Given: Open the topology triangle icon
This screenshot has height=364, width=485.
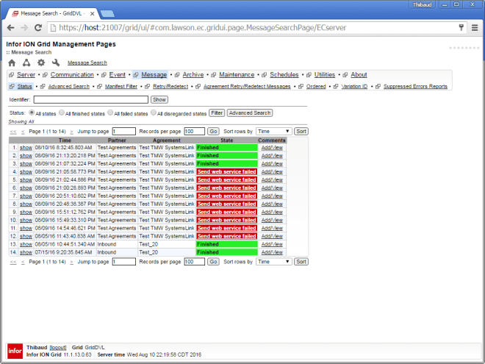Looking at the screenshot, I should (x=26, y=63).
